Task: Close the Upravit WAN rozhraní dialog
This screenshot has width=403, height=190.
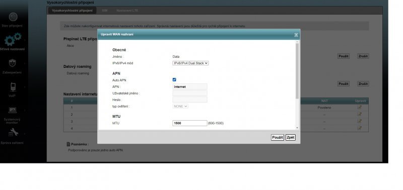Action: point(296,35)
